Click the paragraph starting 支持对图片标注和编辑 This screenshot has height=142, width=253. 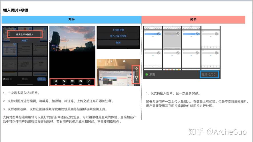(x=69, y=119)
